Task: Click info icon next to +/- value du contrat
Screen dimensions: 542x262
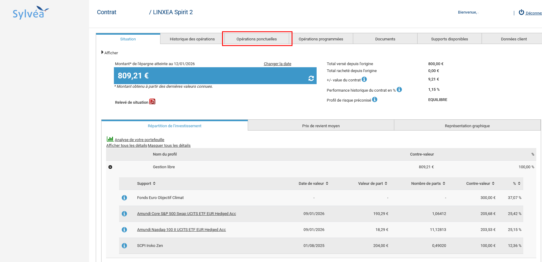Action: [364, 79]
